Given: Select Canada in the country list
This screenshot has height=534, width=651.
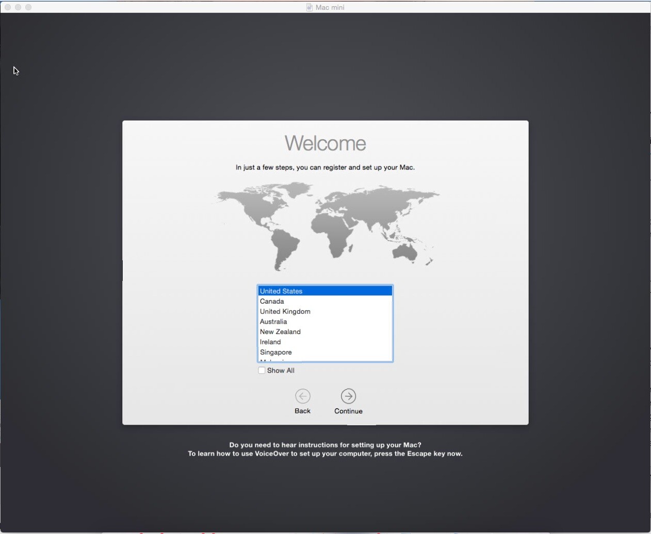Looking at the screenshot, I should pos(325,301).
